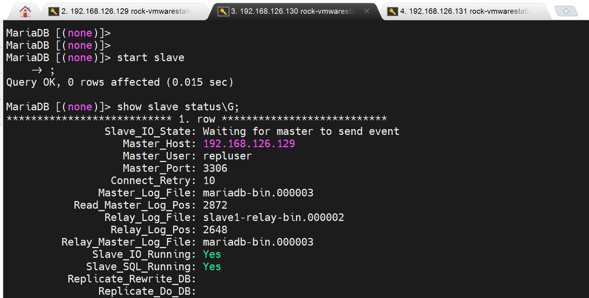This screenshot has height=298, width=589.
Task: Click the 'start slave' command text
Action: coord(150,58)
